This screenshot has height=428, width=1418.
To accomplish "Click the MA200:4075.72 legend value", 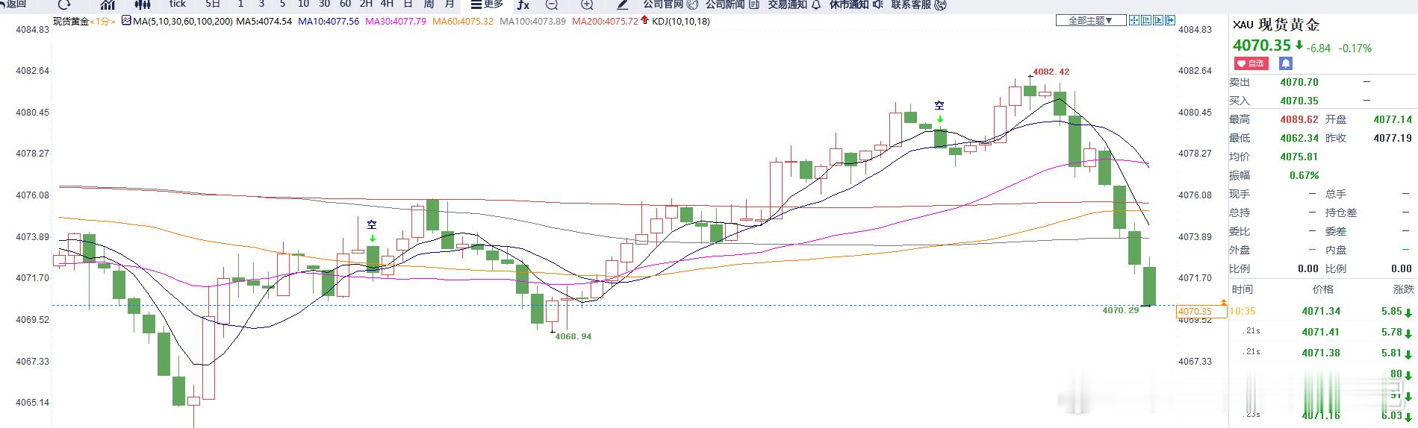I will coord(605,21).
